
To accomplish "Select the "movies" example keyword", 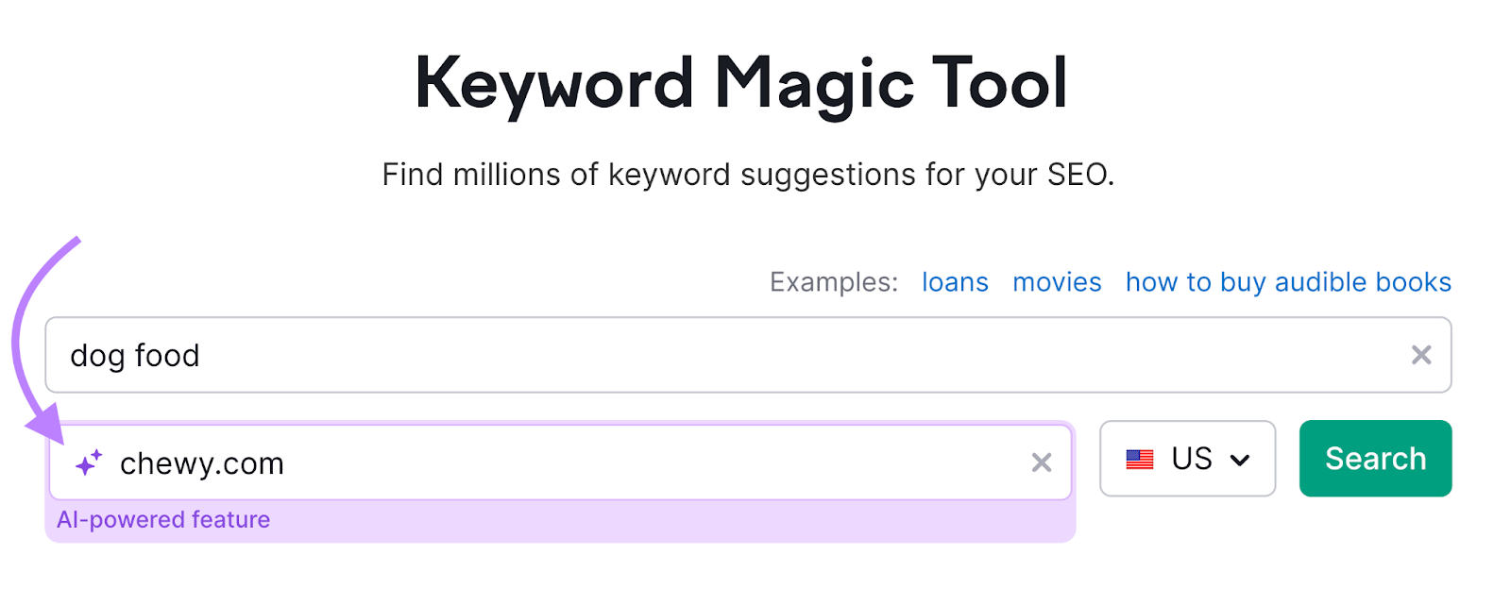I will 1057,282.
